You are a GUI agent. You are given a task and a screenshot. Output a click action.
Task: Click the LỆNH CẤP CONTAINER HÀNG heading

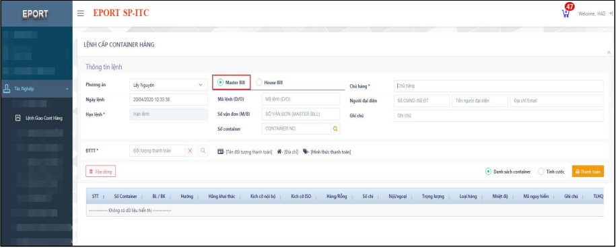[119, 45]
